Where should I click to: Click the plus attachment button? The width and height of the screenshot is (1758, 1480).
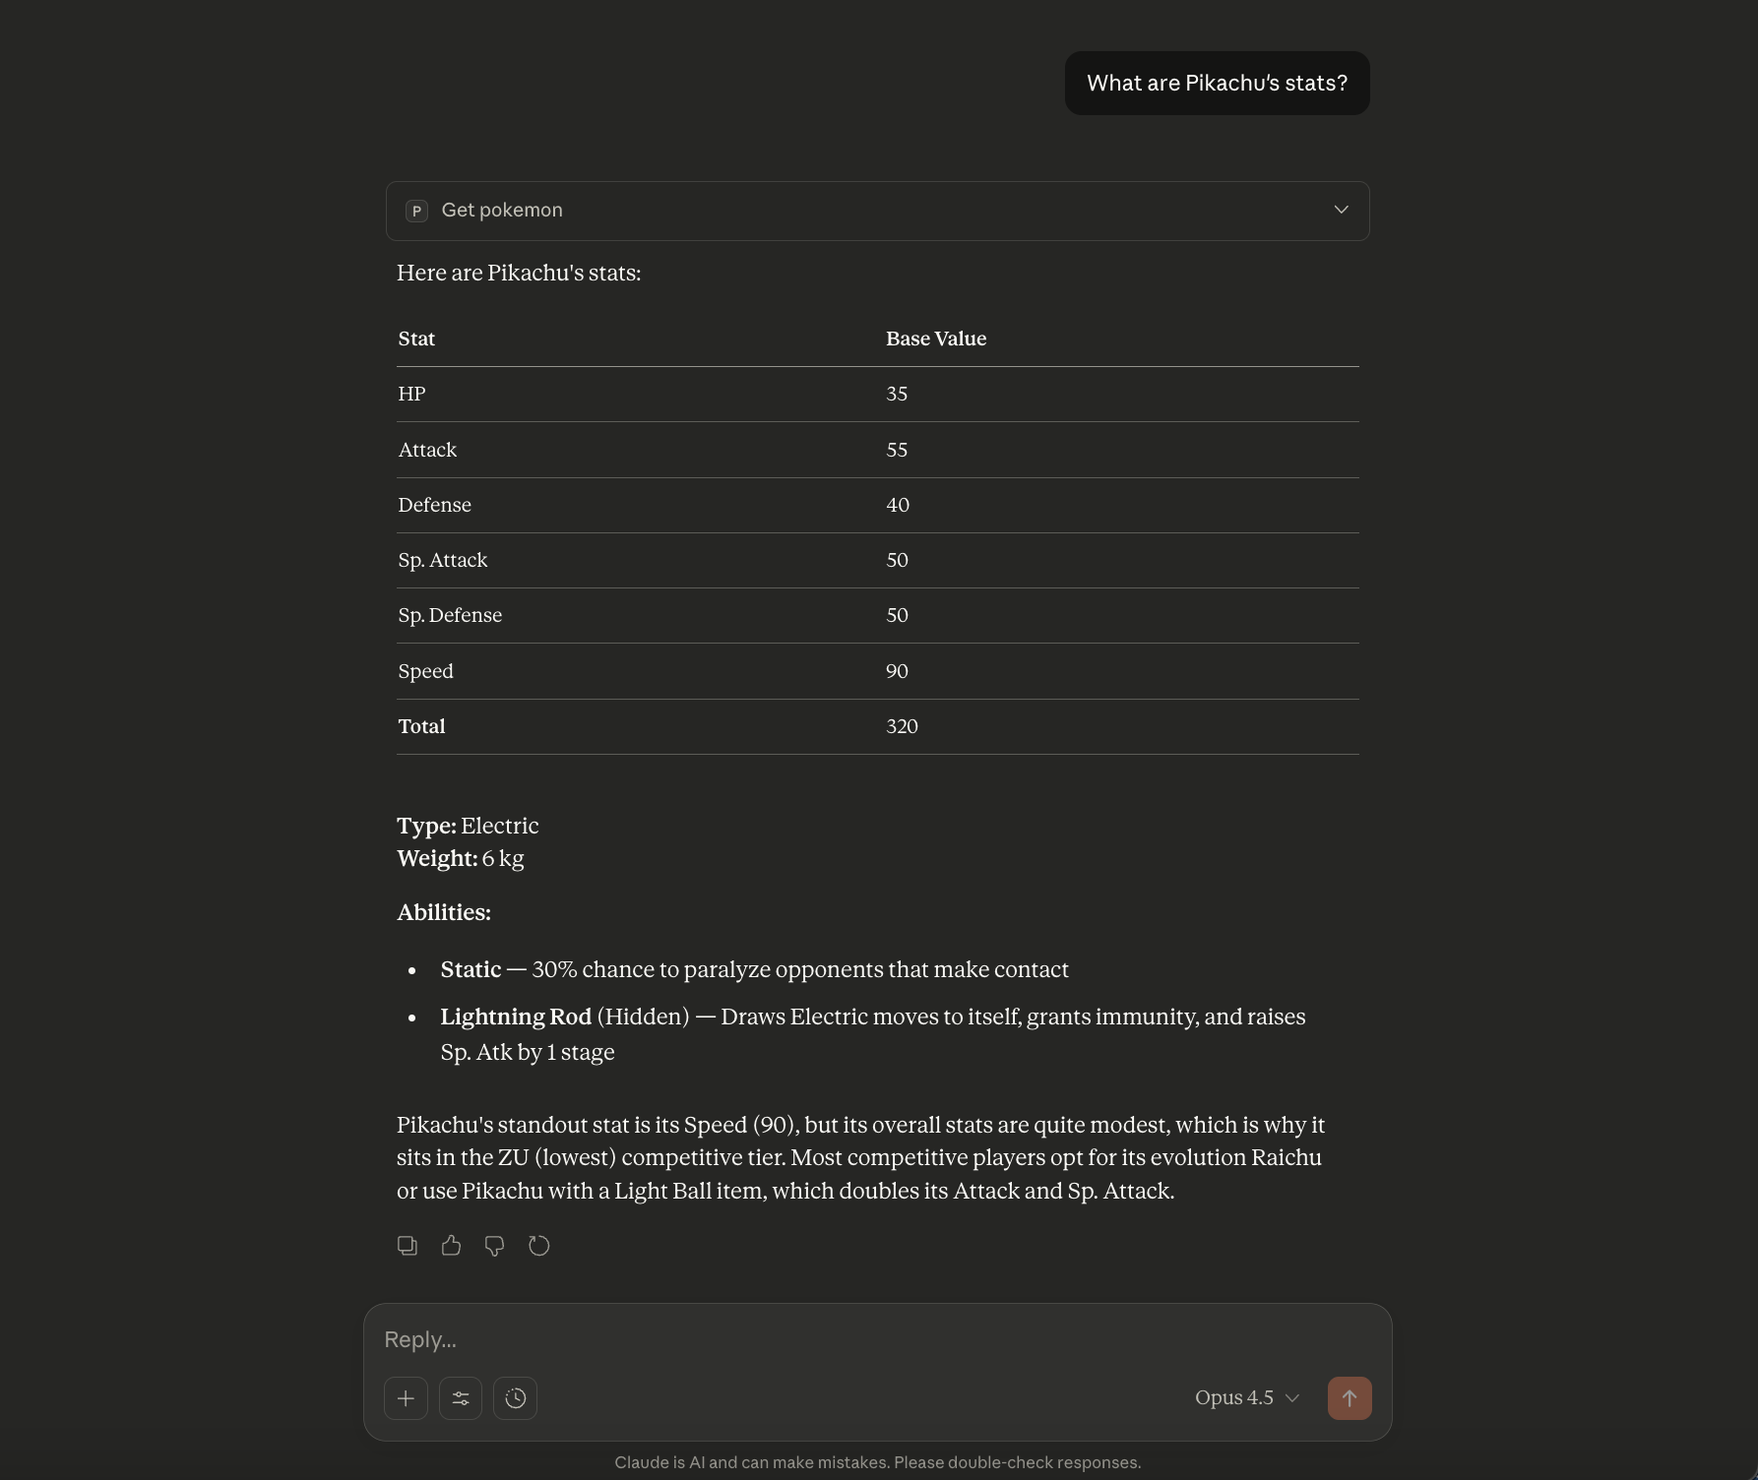tap(406, 1398)
